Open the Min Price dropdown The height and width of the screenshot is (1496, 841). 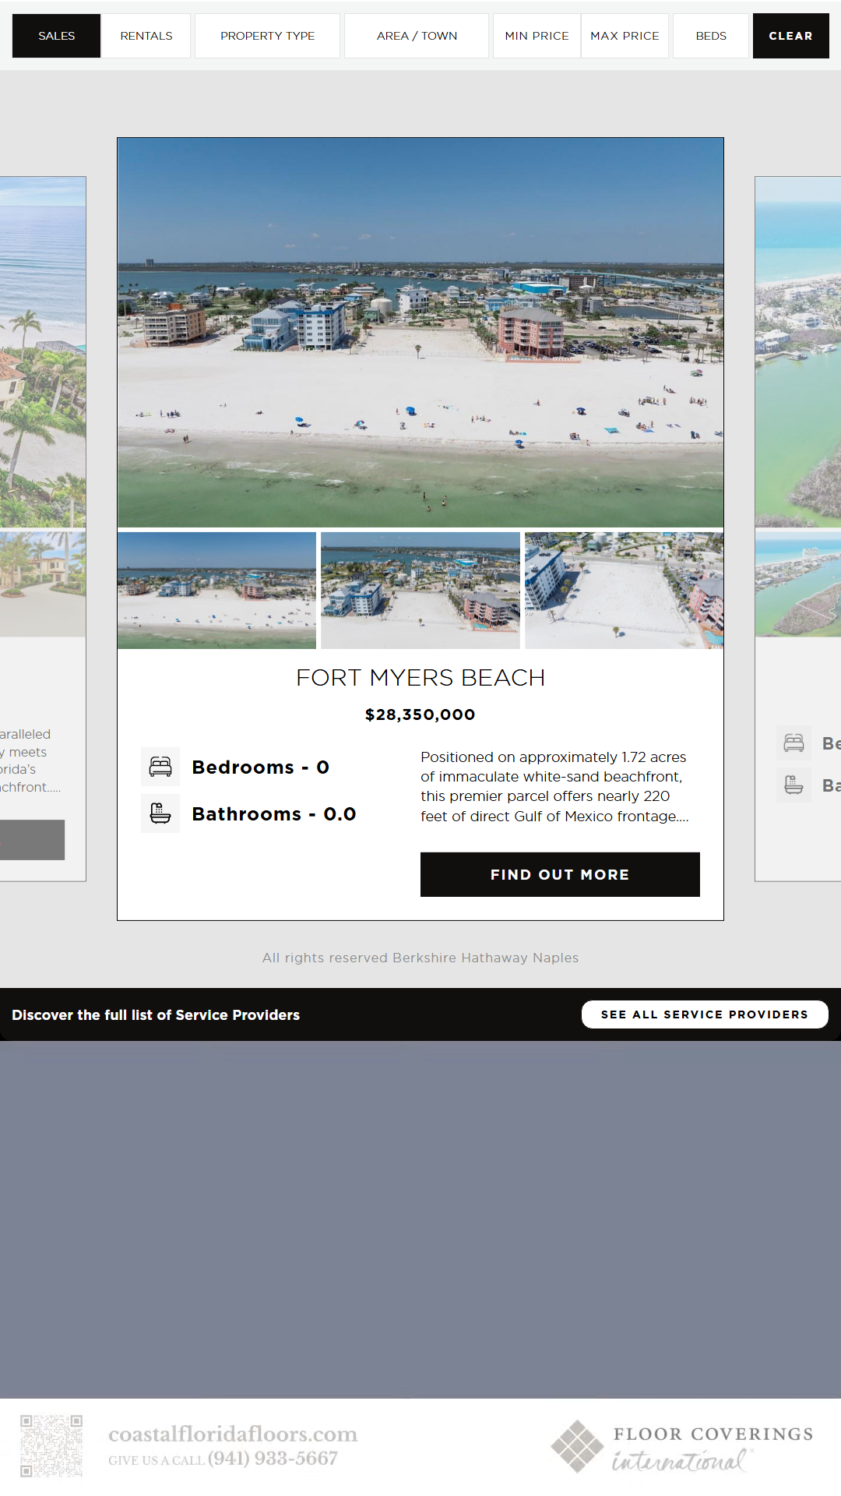tap(537, 36)
